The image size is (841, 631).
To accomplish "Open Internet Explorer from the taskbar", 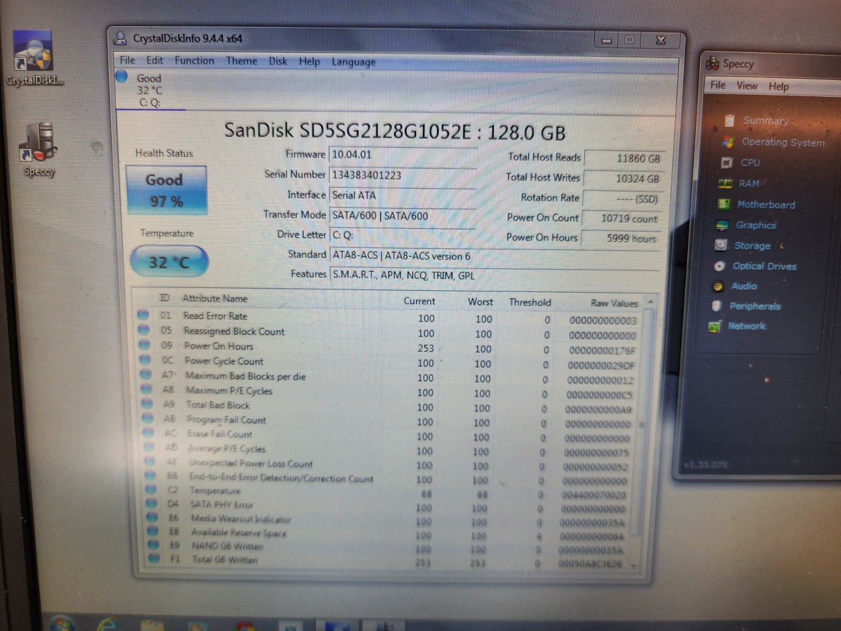I will point(107,625).
